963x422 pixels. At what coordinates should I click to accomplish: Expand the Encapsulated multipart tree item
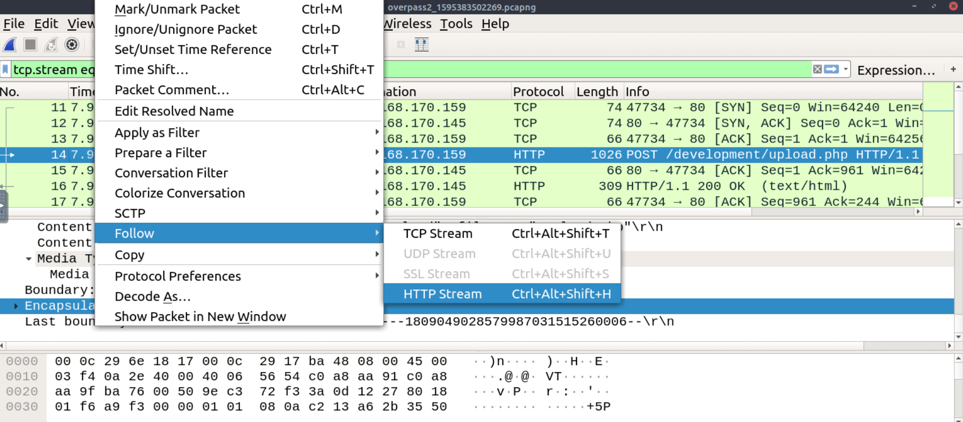pos(16,306)
